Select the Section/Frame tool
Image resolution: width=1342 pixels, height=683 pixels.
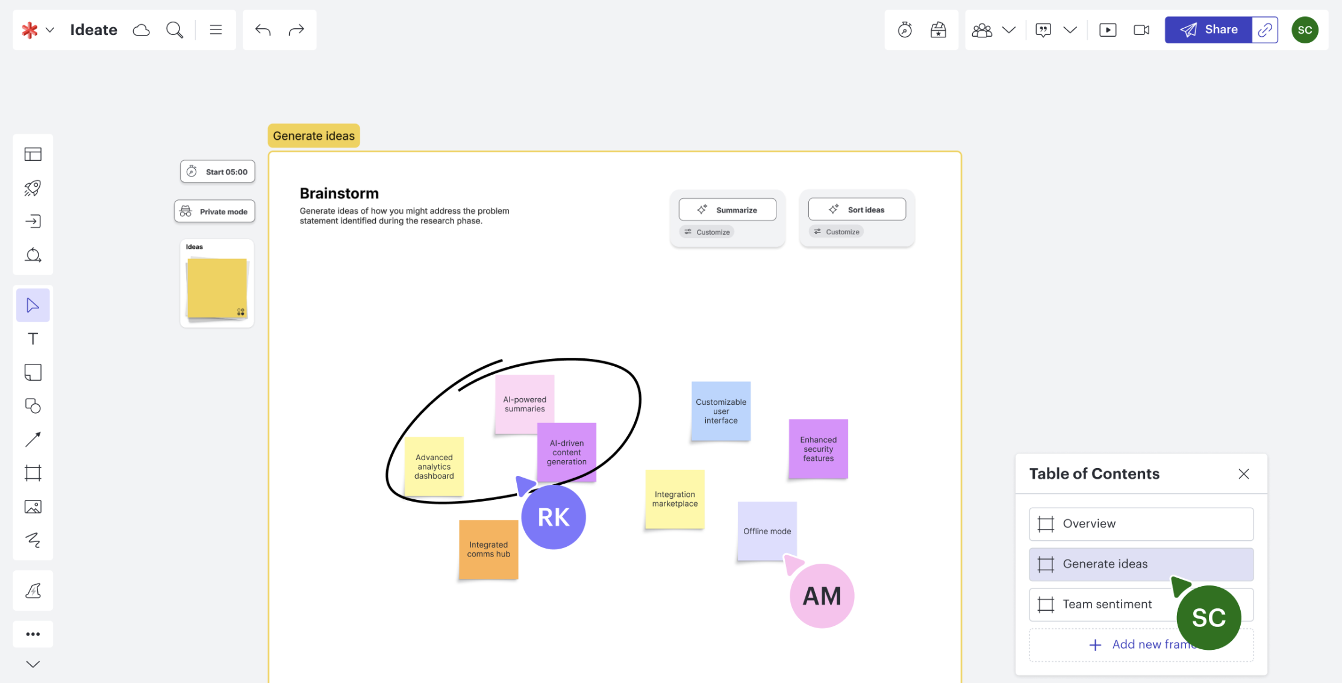point(33,473)
